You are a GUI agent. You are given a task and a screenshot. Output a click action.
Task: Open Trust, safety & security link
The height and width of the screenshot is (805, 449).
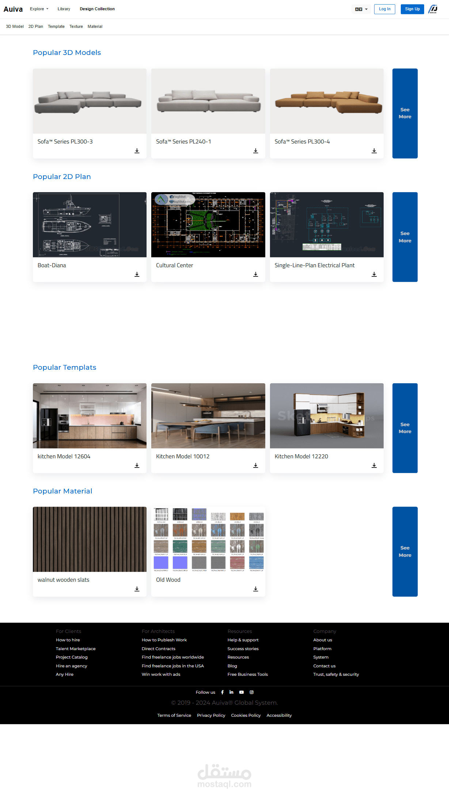point(336,674)
